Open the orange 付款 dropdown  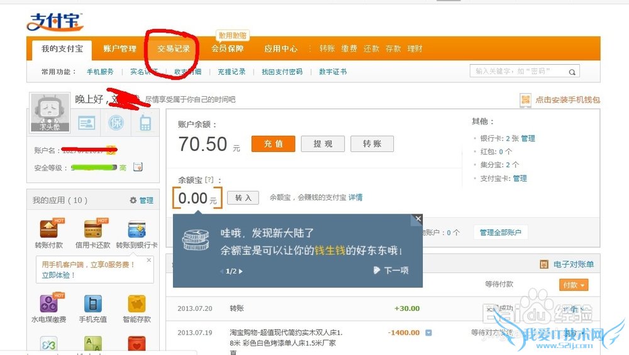[x=574, y=285]
